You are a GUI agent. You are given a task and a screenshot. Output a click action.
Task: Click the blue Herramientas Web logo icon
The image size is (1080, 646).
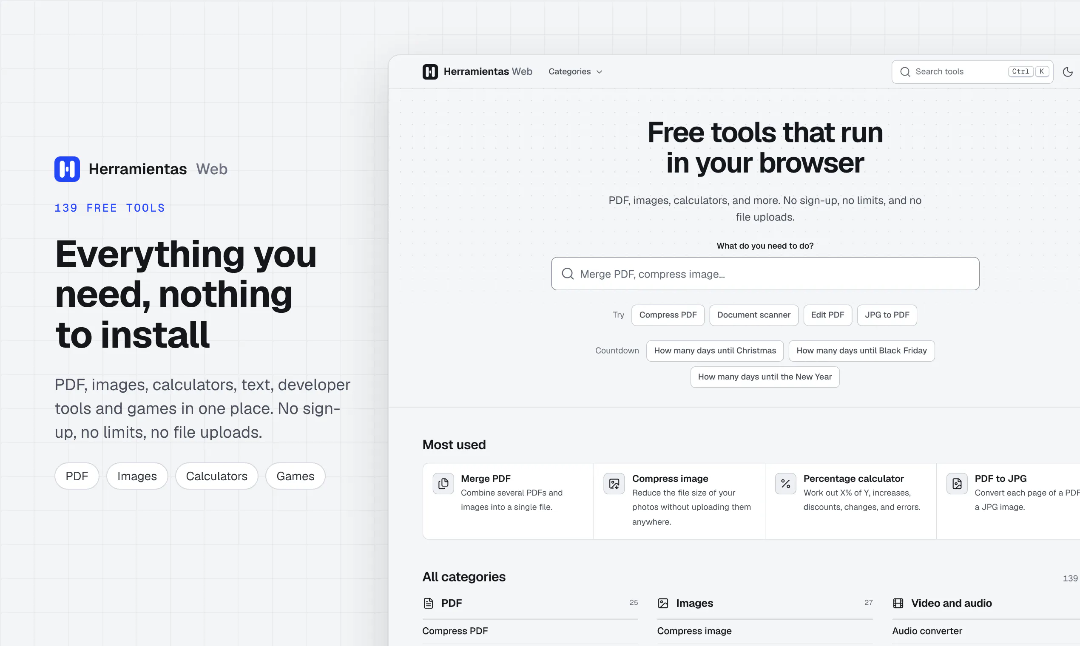click(67, 169)
